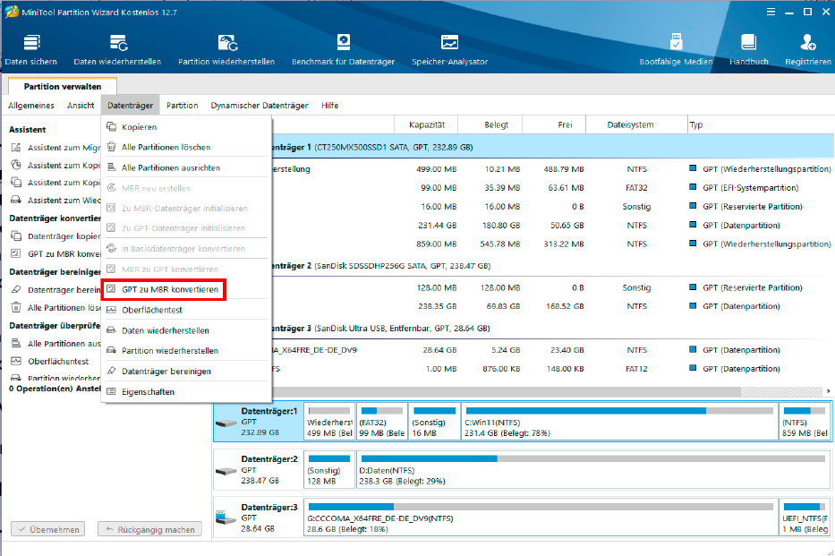Click the Rückgängig machen button
This screenshot has width=835, height=556.
(x=149, y=529)
